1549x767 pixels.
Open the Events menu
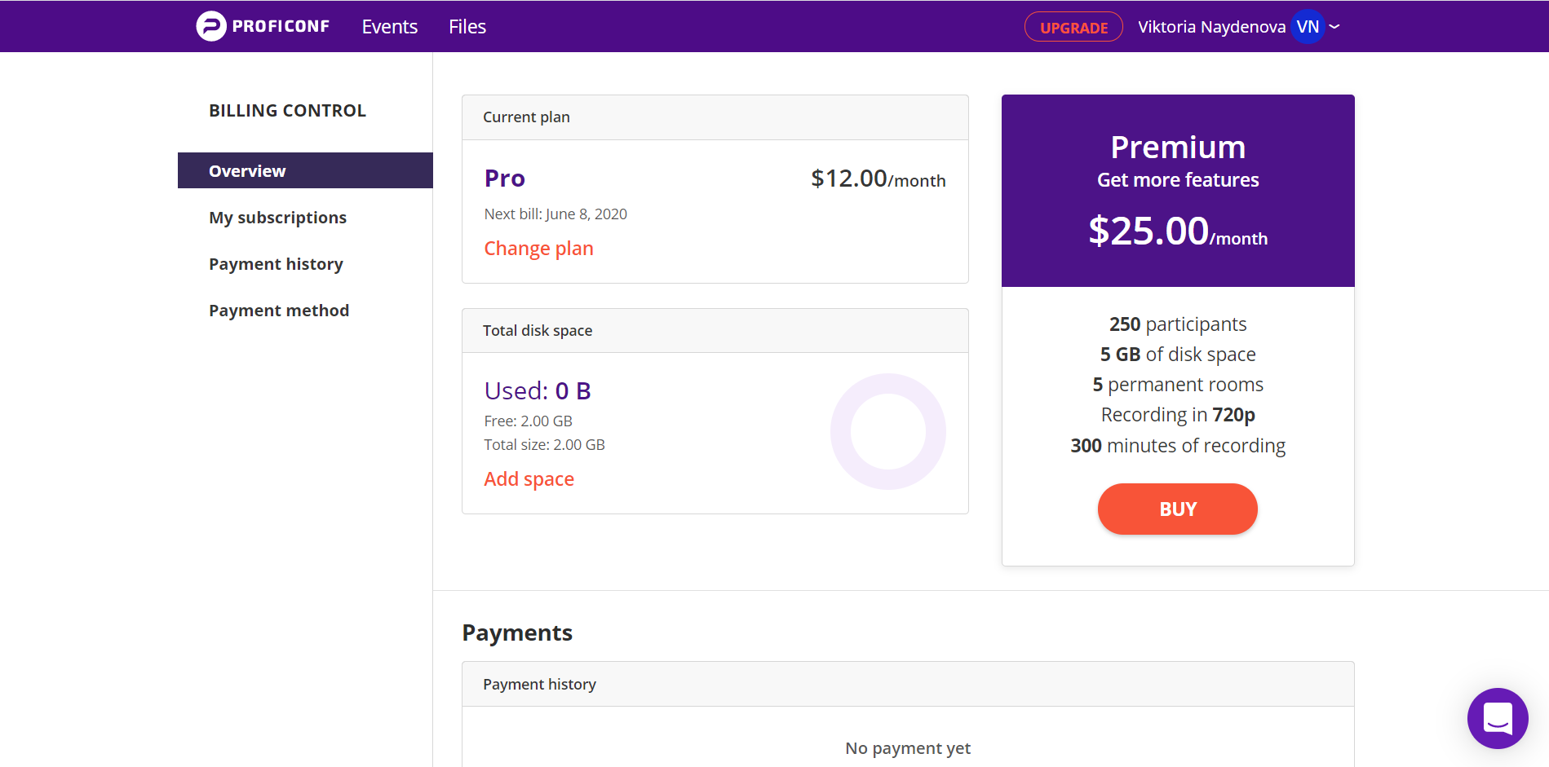tap(390, 27)
